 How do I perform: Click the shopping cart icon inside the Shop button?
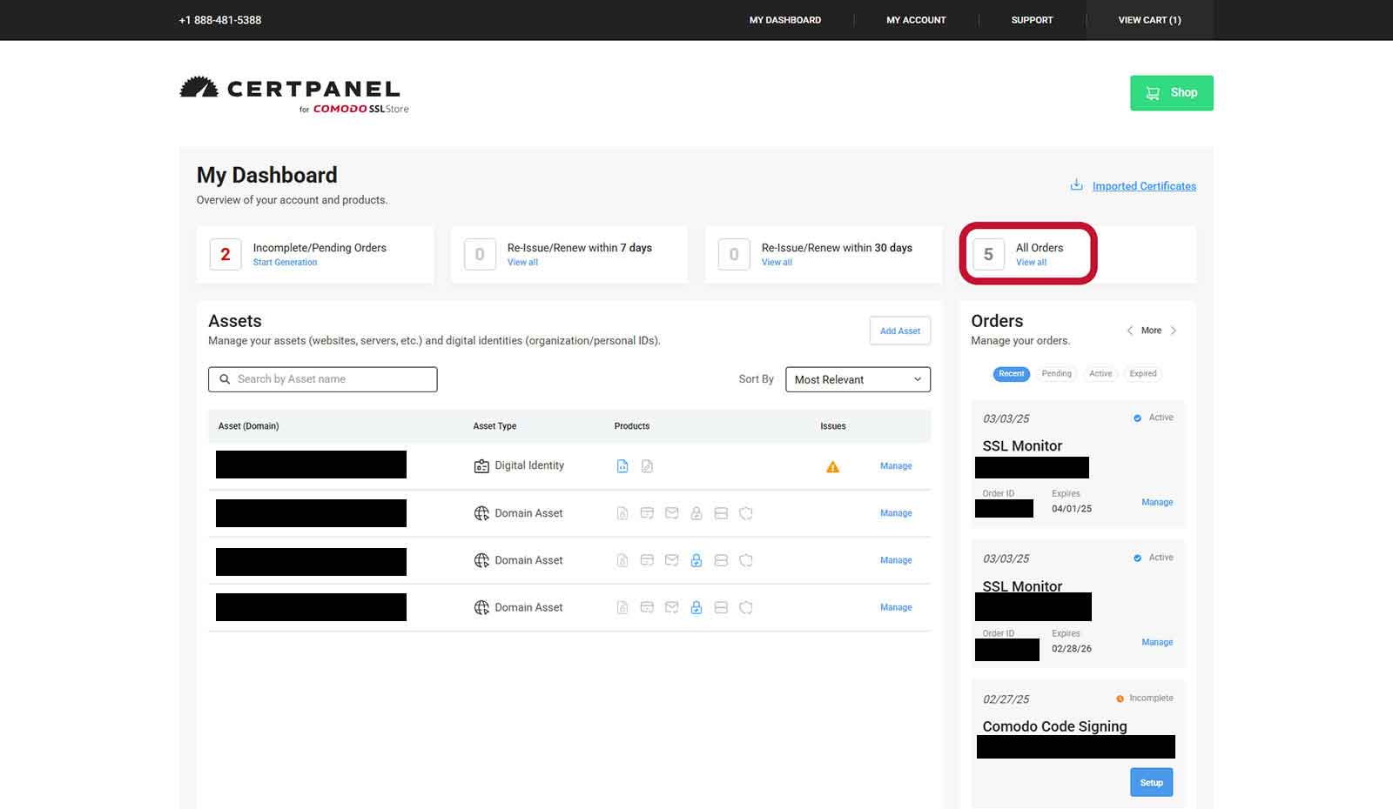tap(1152, 92)
